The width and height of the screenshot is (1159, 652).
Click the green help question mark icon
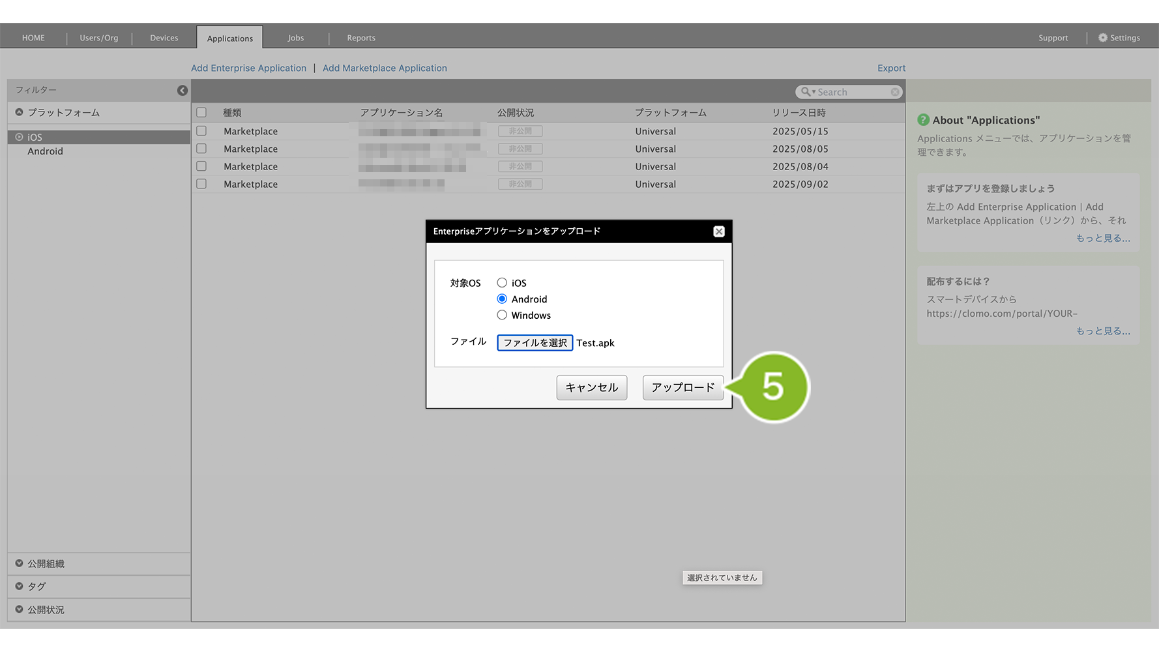click(x=923, y=120)
